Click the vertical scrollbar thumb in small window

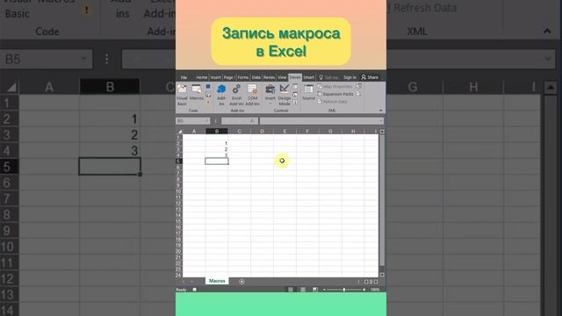tap(382, 201)
